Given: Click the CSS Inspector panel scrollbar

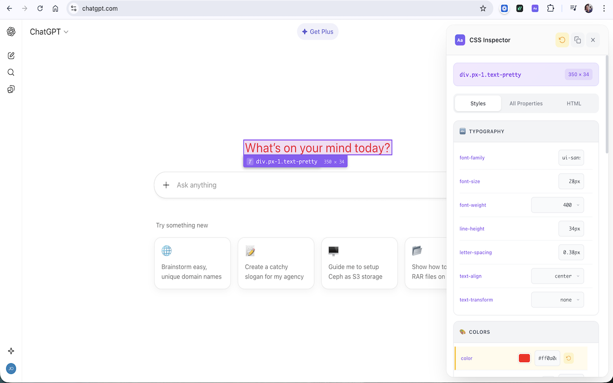Looking at the screenshot, I should point(607,105).
